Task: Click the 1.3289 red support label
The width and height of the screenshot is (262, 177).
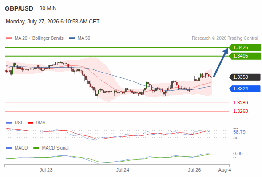Action: (x=241, y=103)
